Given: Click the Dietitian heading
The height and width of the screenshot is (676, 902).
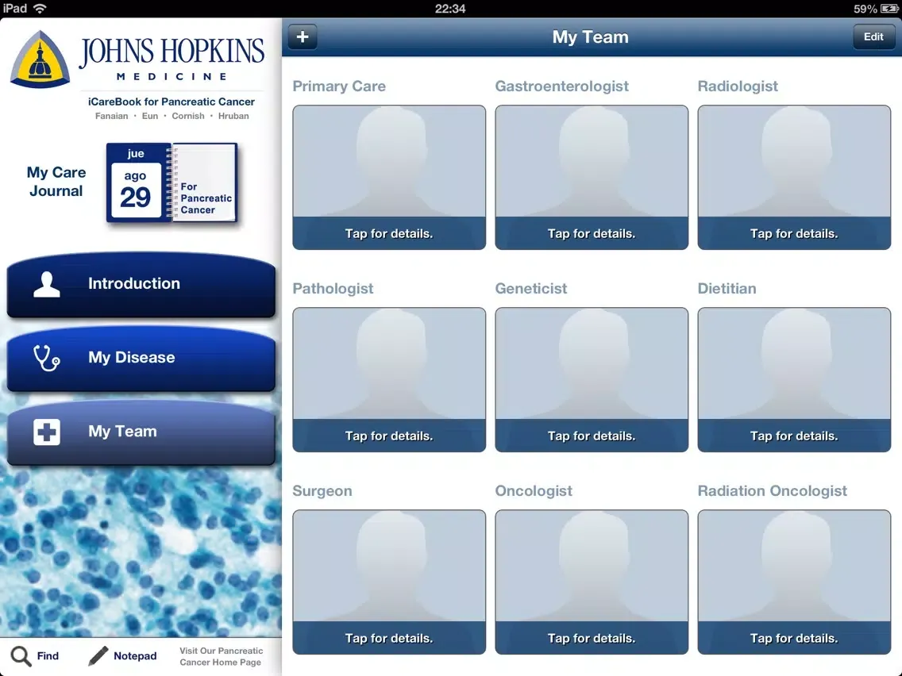Looking at the screenshot, I should [727, 289].
